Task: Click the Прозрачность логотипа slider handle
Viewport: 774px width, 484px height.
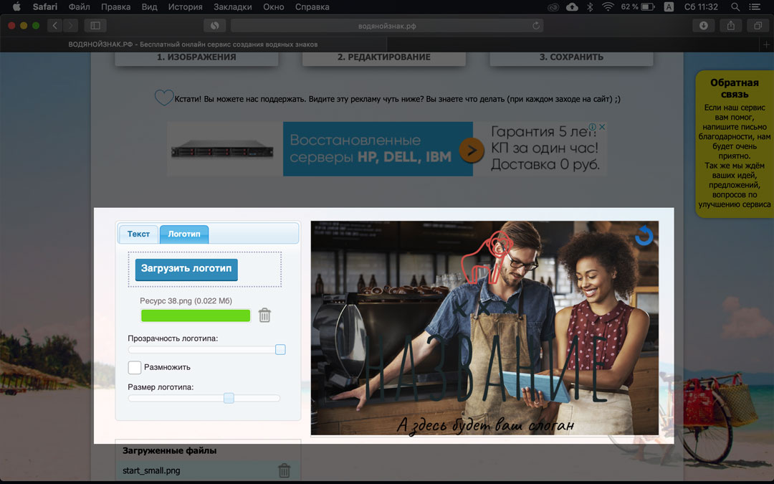Action: [280, 350]
